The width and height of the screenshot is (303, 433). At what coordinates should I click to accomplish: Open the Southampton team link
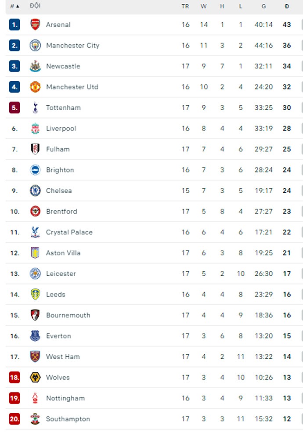coord(68,419)
